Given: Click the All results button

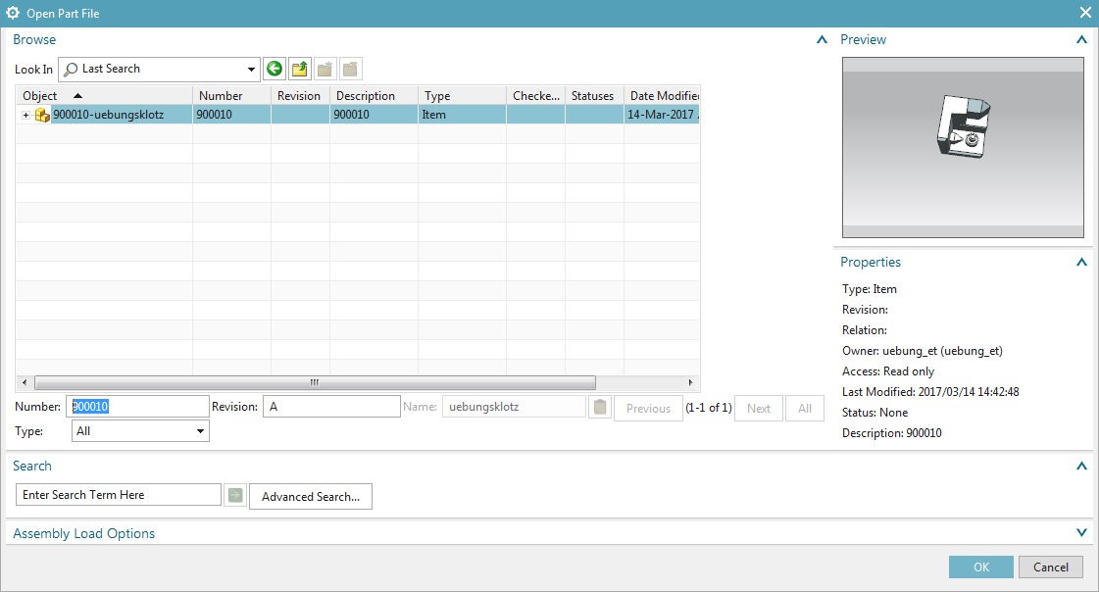Looking at the screenshot, I should click(805, 409).
